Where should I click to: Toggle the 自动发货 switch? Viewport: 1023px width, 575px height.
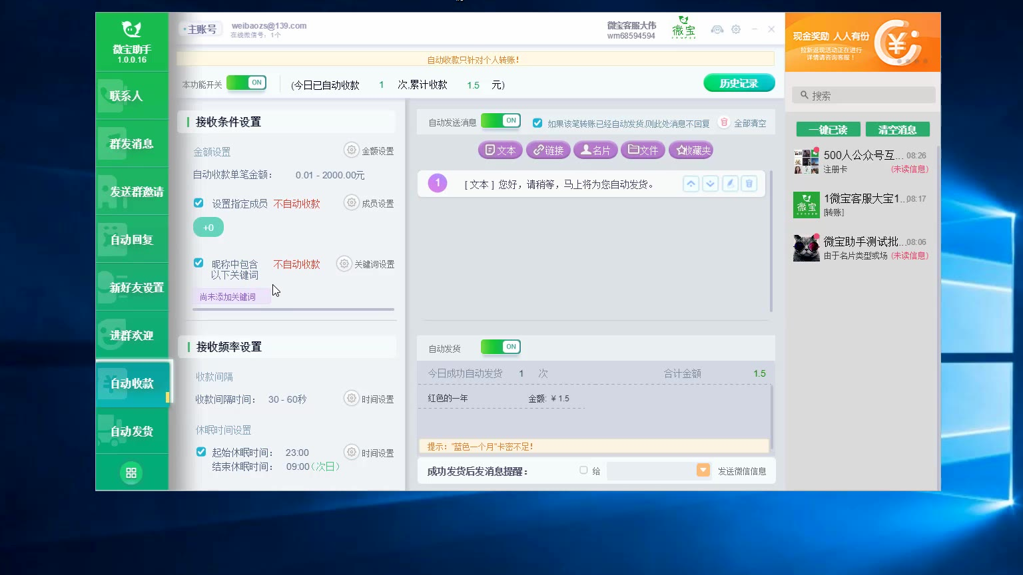501,347
